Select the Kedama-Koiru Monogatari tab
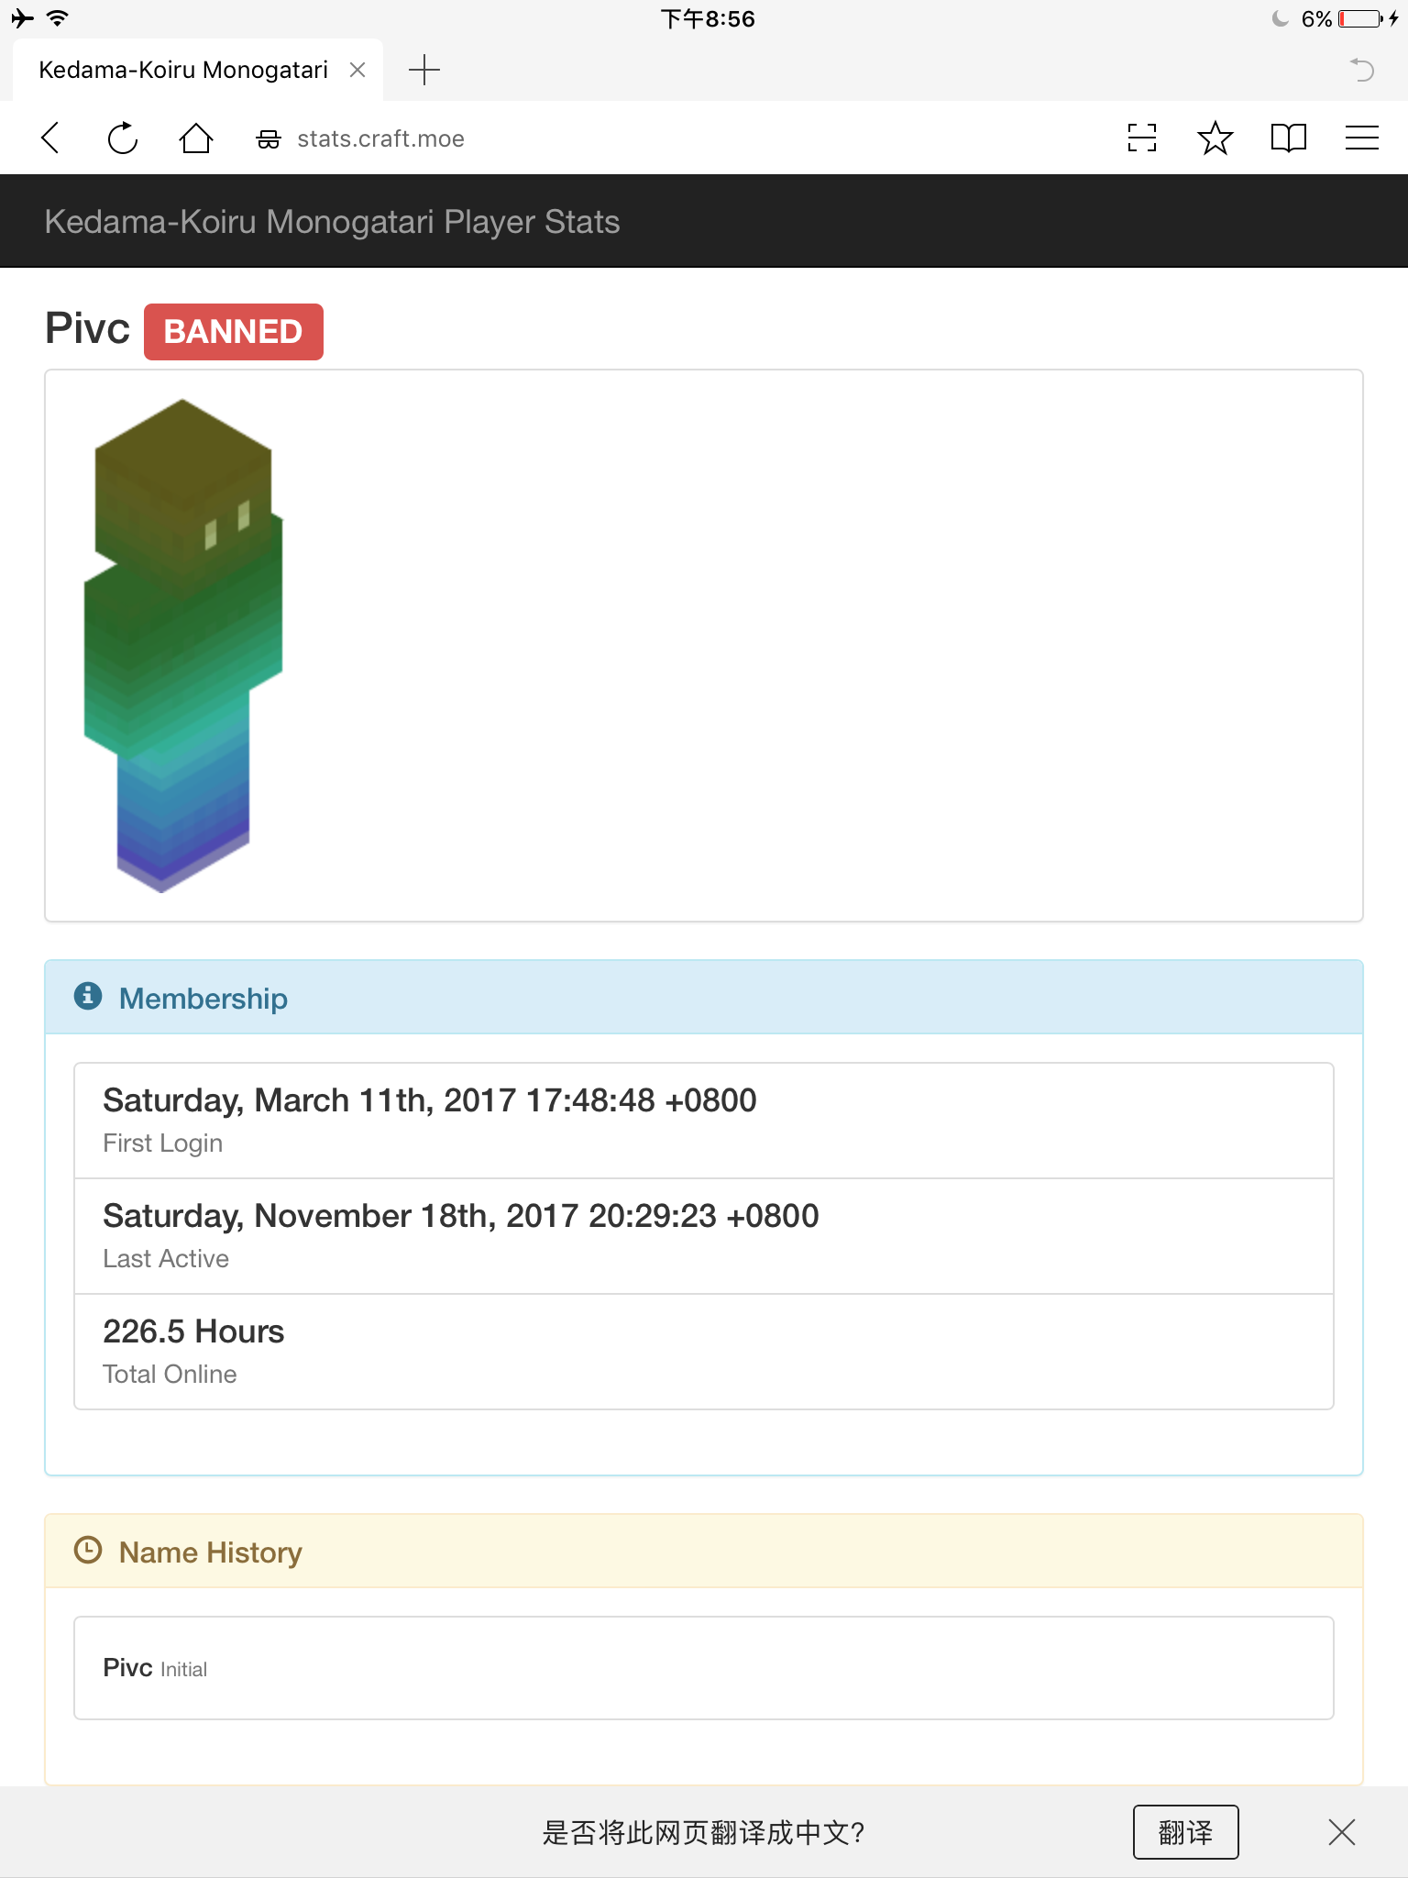 point(183,70)
